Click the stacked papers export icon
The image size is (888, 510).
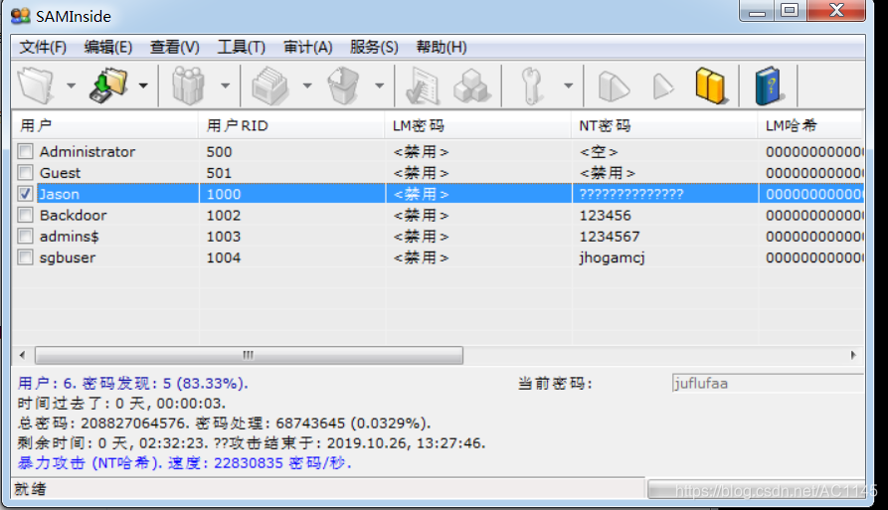click(270, 85)
